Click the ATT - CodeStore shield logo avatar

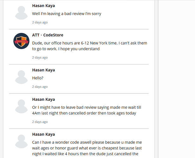click(22, 41)
